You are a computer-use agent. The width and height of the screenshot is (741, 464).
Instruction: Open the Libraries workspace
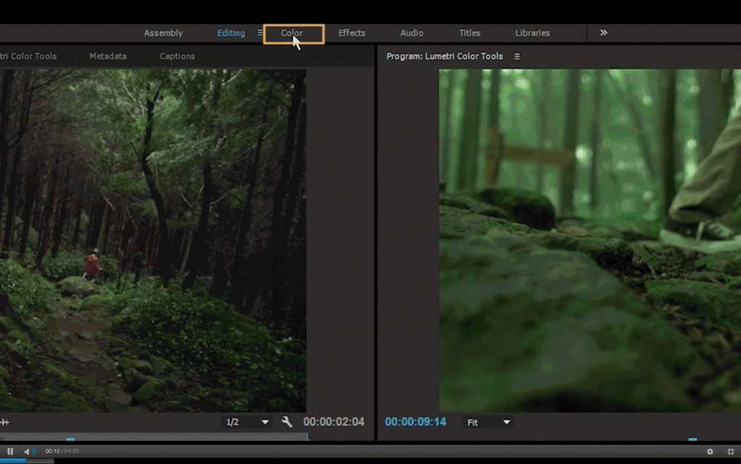(532, 33)
